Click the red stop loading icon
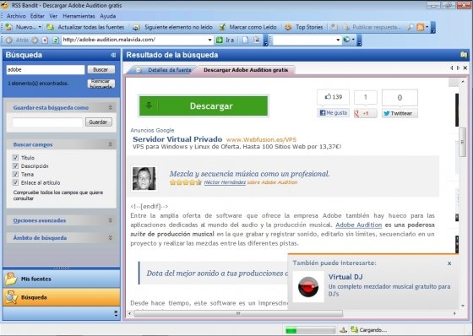The height and width of the screenshot is (336, 473). click(45, 40)
